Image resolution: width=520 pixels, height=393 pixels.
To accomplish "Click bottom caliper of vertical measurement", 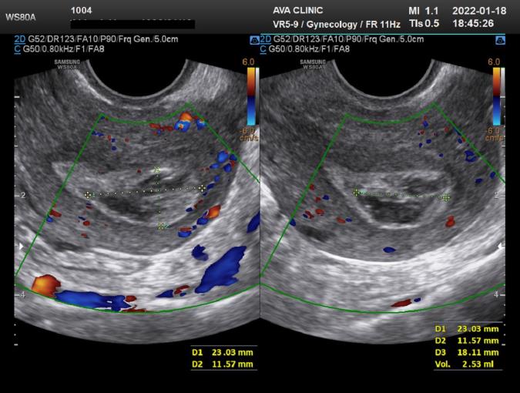I will [x=161, y=225].
